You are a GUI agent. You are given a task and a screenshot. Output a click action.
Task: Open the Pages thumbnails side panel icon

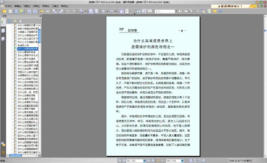click(x=3, y=31)
